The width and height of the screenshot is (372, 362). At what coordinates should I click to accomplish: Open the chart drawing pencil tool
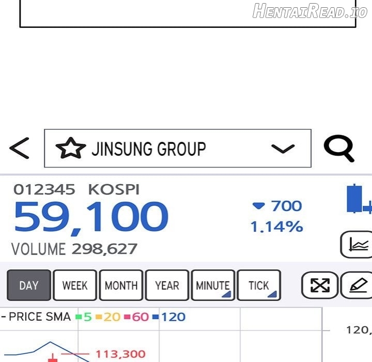357,285
